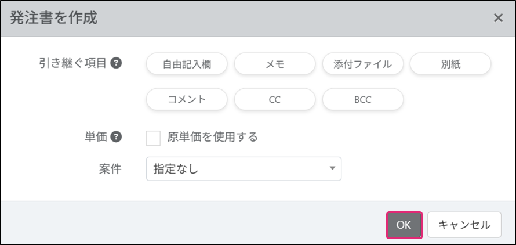Click the arrow on the 案件 combo box
Screen dimensions: 516x245
[x=332, y=169]
